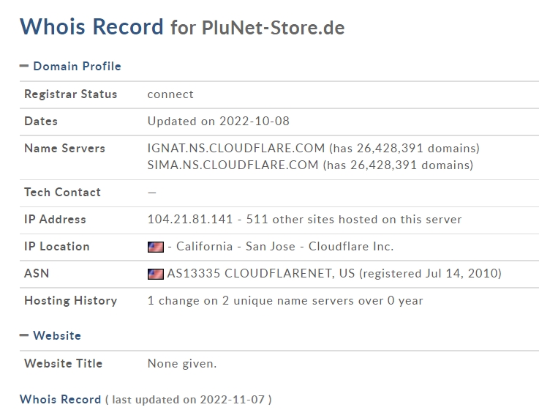This screenshot has height=410, width=539.
Task: Collapse the Domain Profile section
Action: (24, 66)
